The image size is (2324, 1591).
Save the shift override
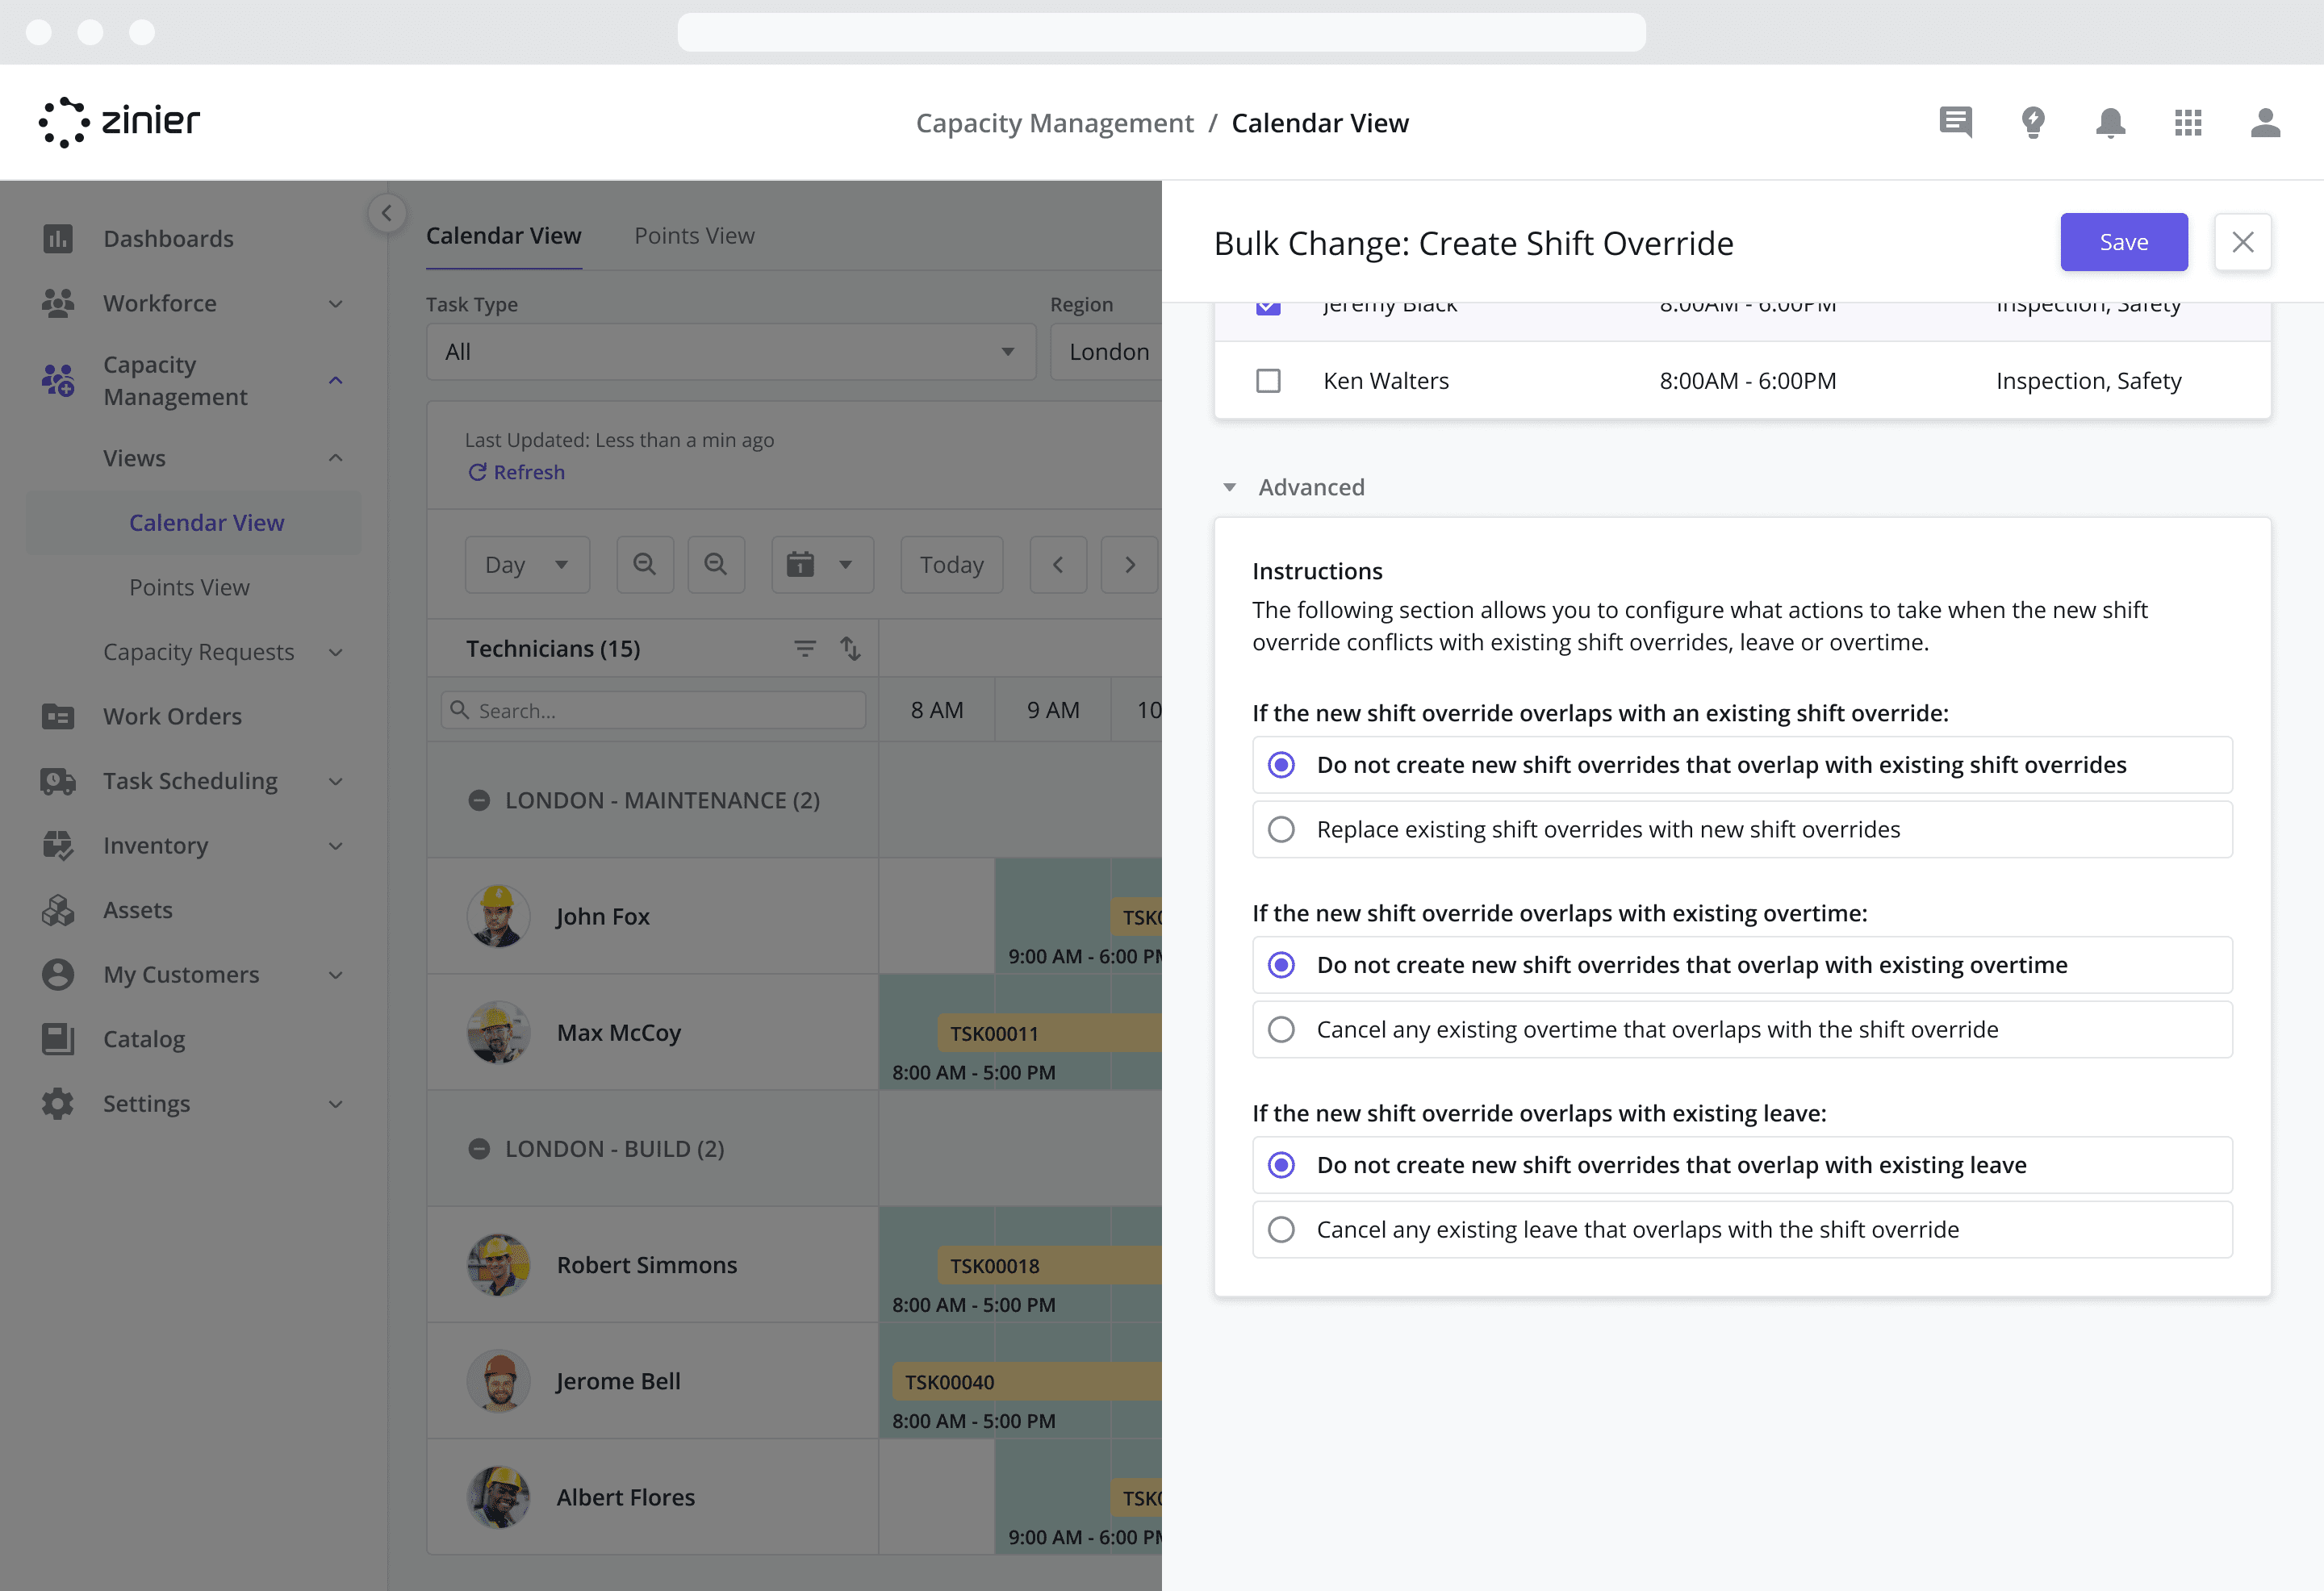click(x=2124, y=242)
